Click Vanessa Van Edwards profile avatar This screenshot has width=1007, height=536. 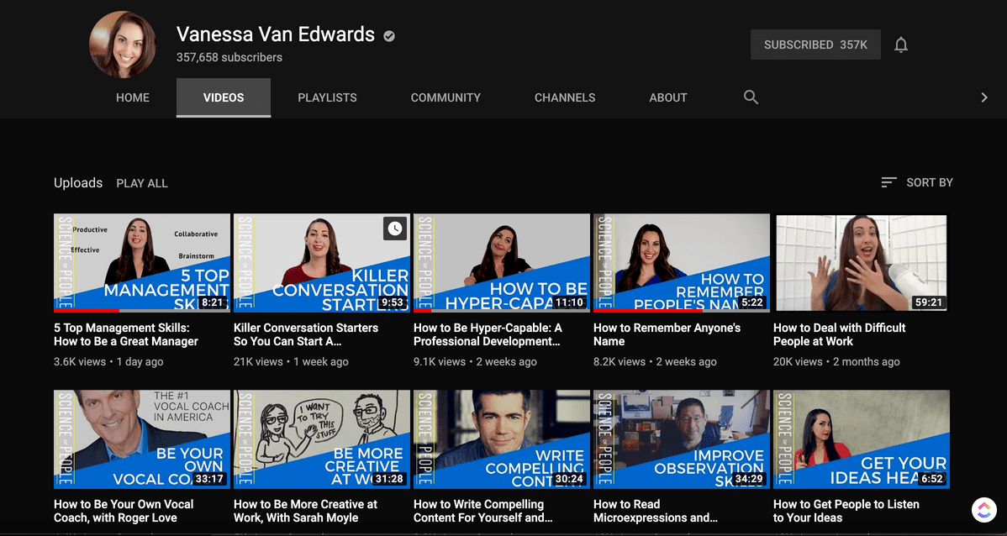pos(123,45)
